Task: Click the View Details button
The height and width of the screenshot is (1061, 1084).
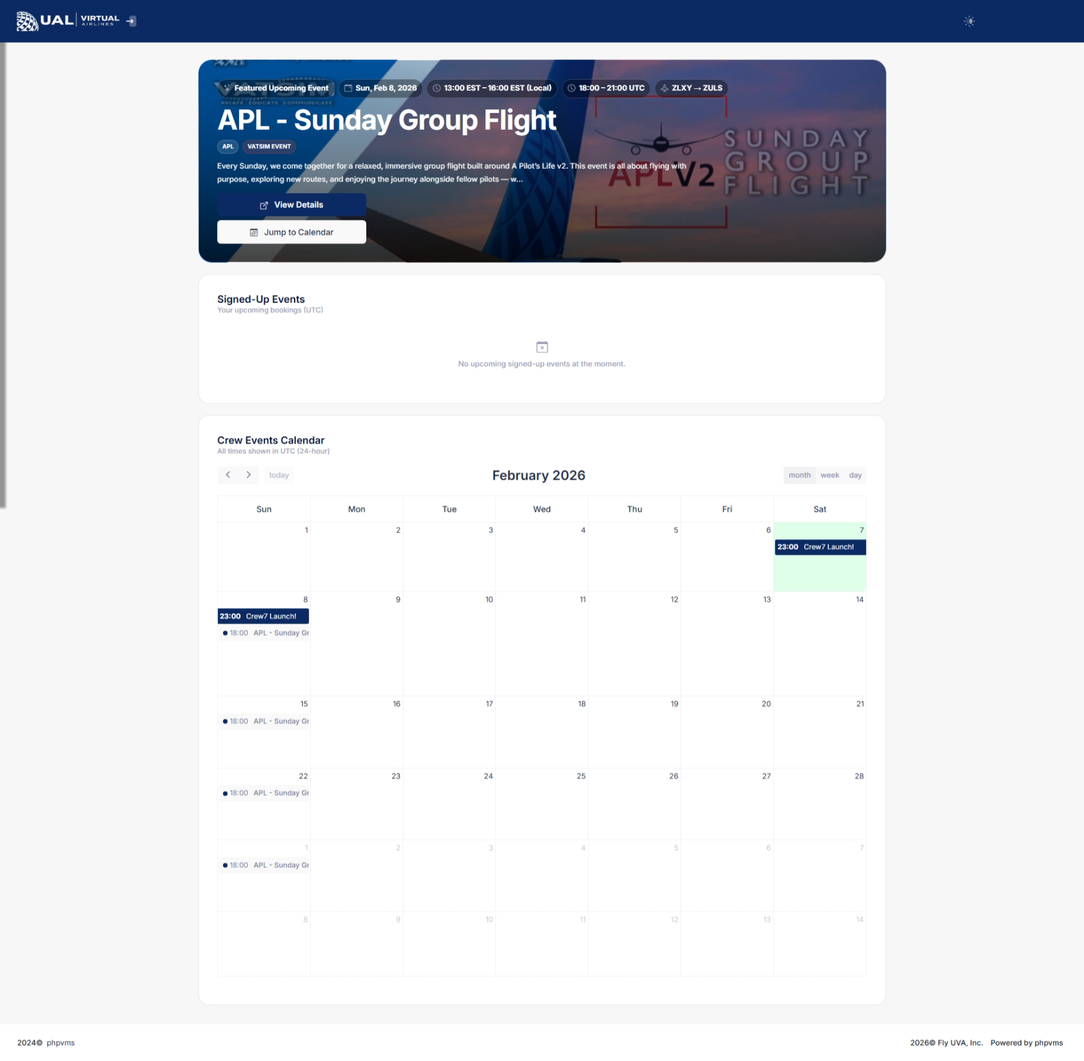Action: 291,204
